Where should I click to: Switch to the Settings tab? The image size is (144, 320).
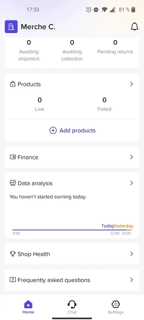116,307
